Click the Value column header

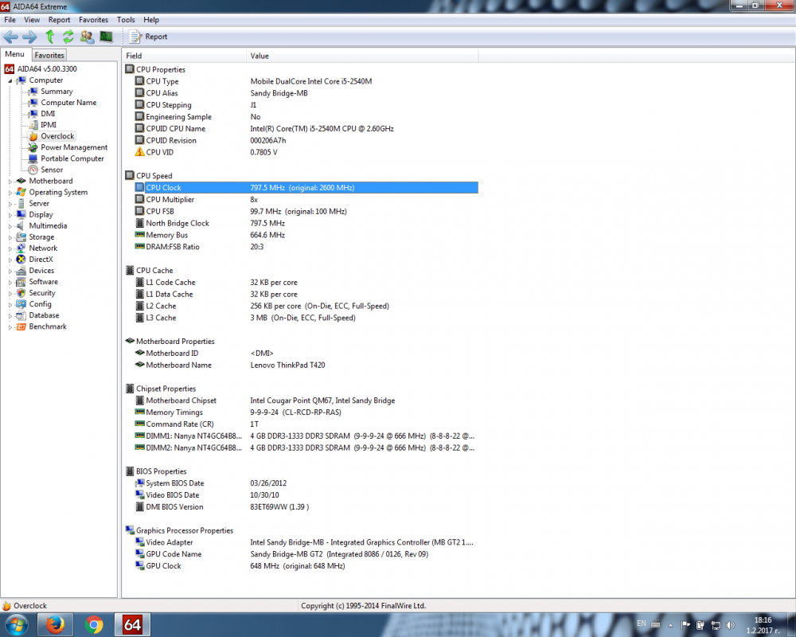pos(362,56)
